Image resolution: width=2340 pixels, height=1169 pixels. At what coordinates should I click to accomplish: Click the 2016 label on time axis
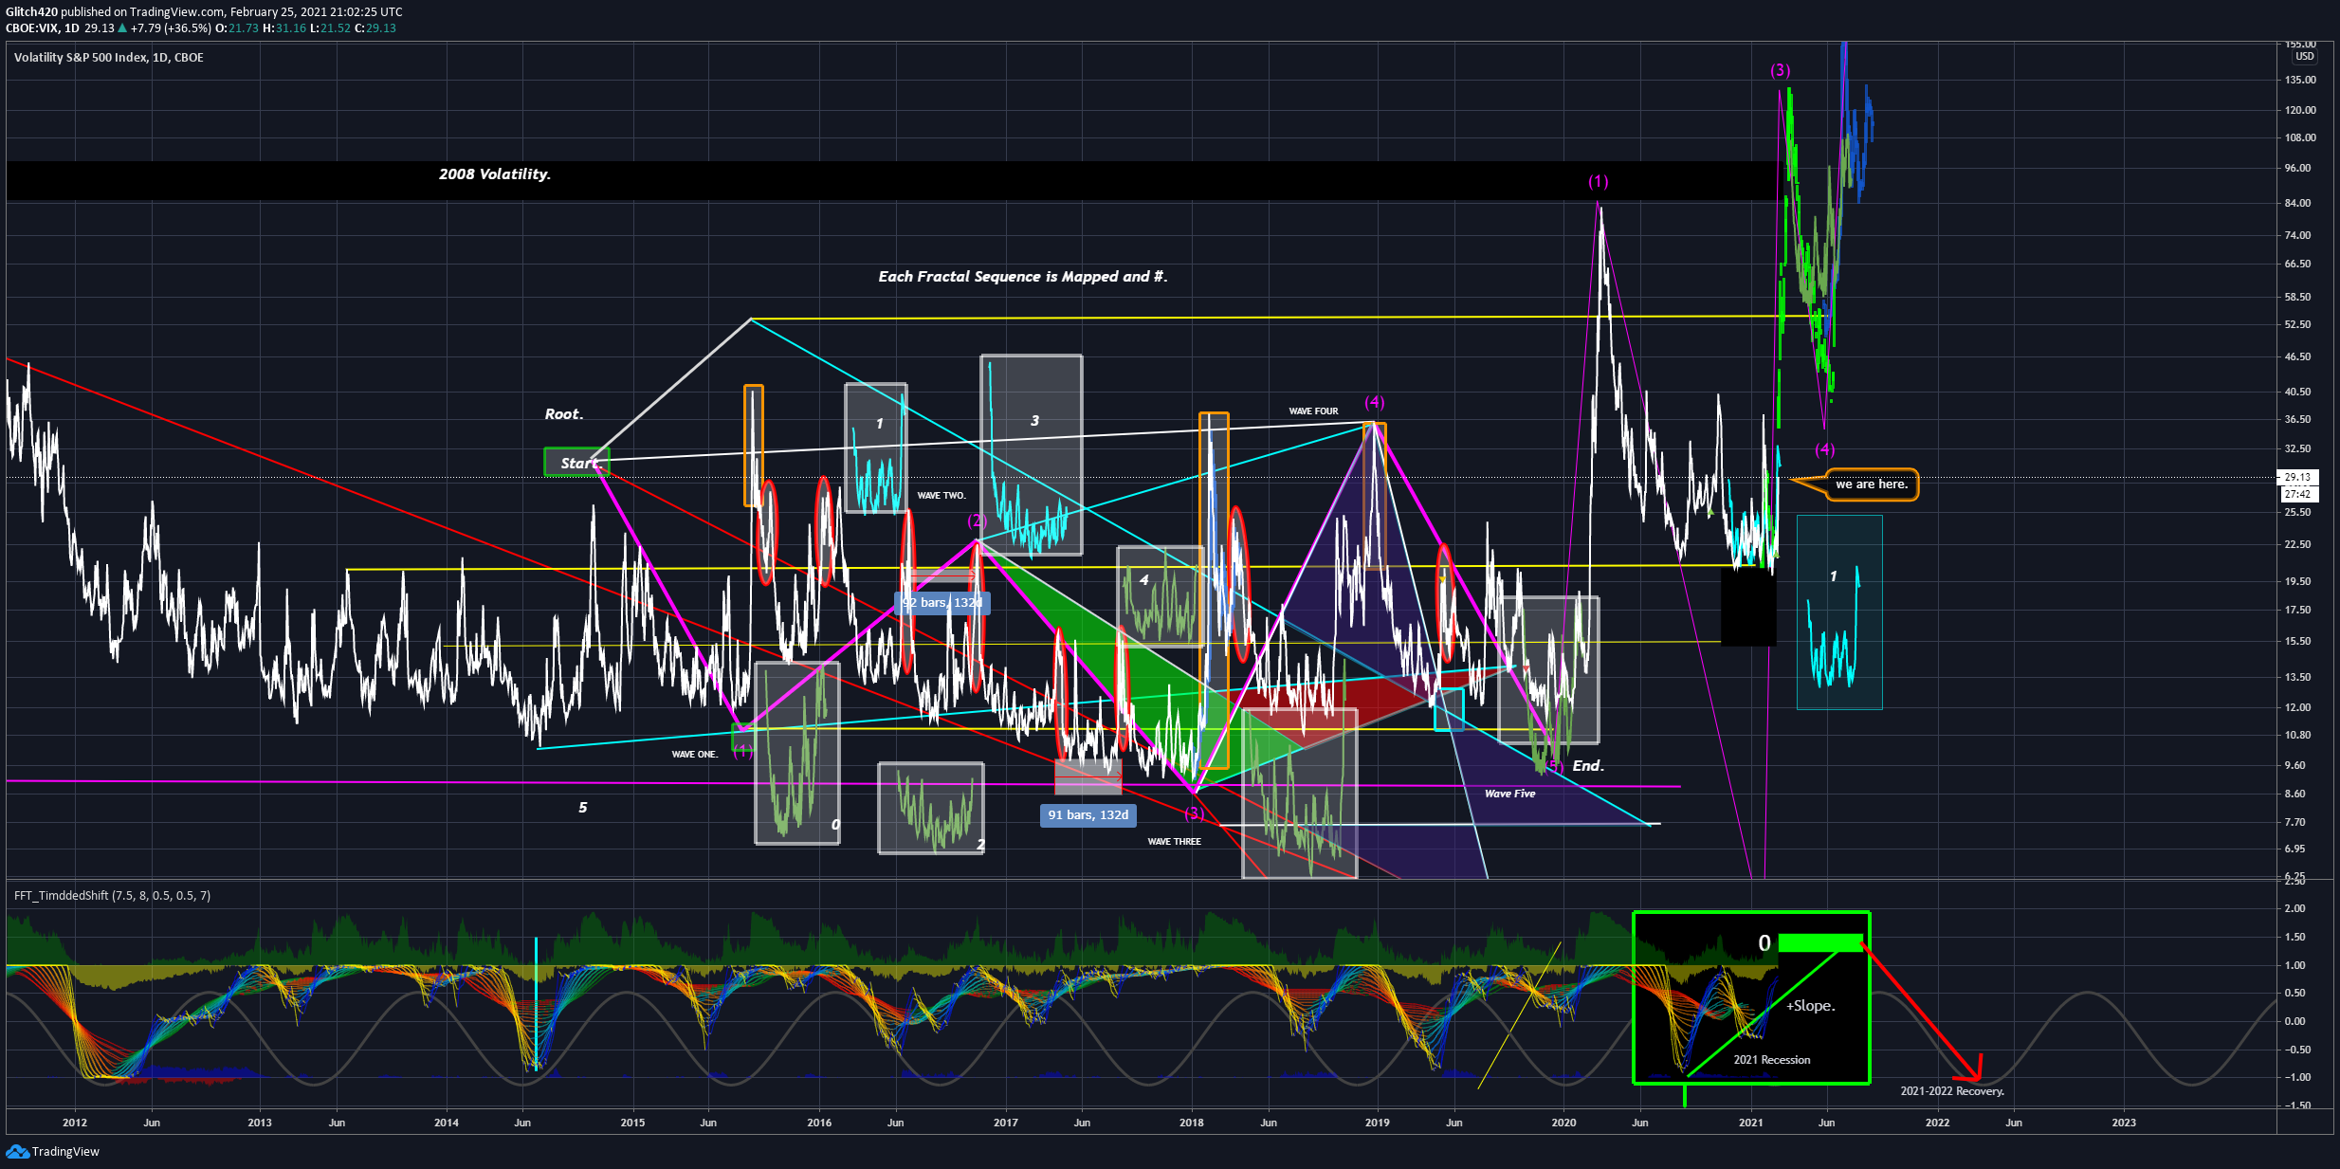(819, 1123)
